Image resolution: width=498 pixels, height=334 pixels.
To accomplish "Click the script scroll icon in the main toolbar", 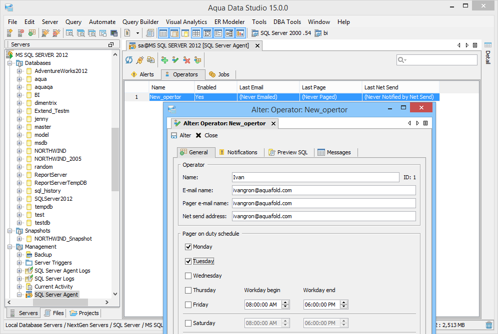I will [150, 32].
